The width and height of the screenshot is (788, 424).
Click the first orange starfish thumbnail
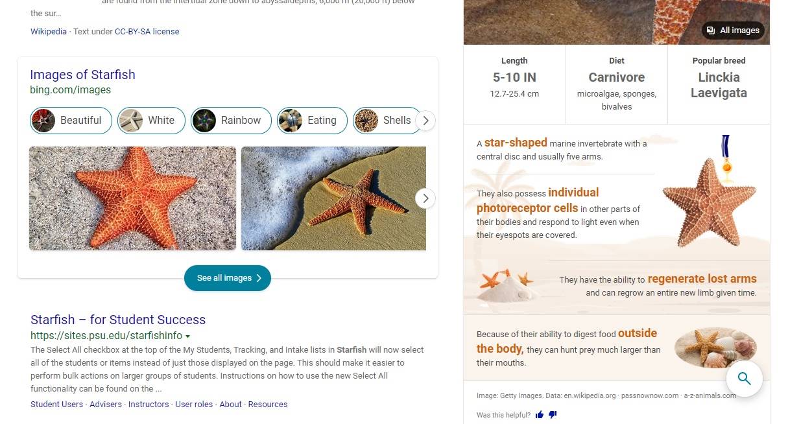coord(132,198)
